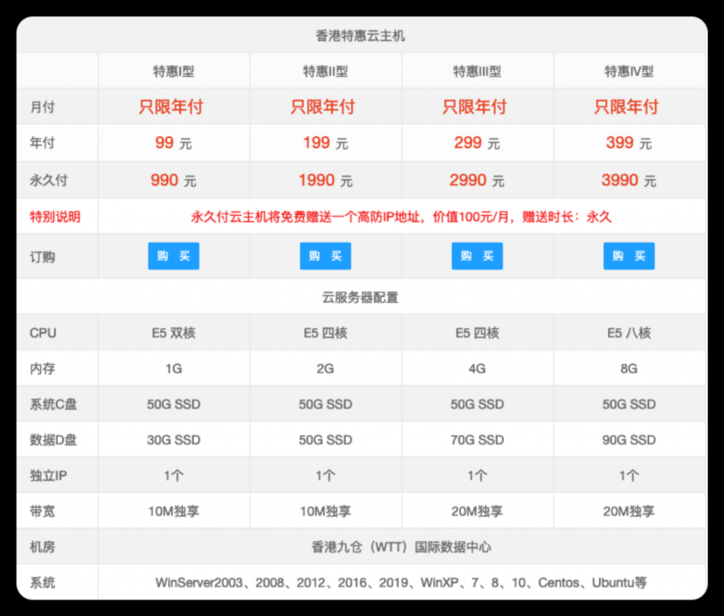Click the 香港九仓（WTT）国际数据中心 text
This screenshot has width=724, height=616.
pos(401,547)
